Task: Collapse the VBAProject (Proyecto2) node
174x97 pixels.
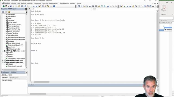Action: (x=2, y=62)
